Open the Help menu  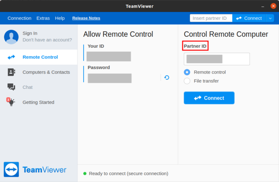60,18
